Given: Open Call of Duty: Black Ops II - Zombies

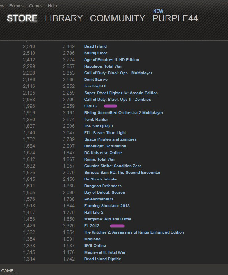Looking at the screenshot, I should coord(117,100).
